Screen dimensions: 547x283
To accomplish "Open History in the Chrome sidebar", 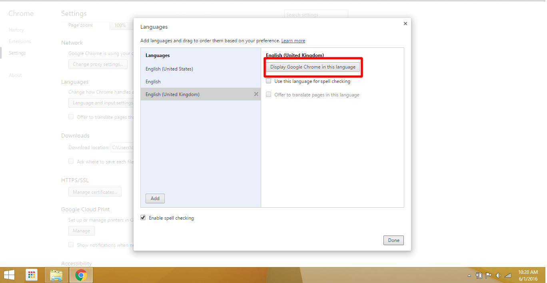I will [16, 30].
